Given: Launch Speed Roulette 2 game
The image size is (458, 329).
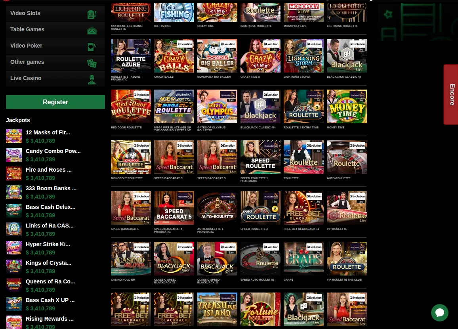Looking at the screenshot, I should pyautogui.click(x=260, y=208).
